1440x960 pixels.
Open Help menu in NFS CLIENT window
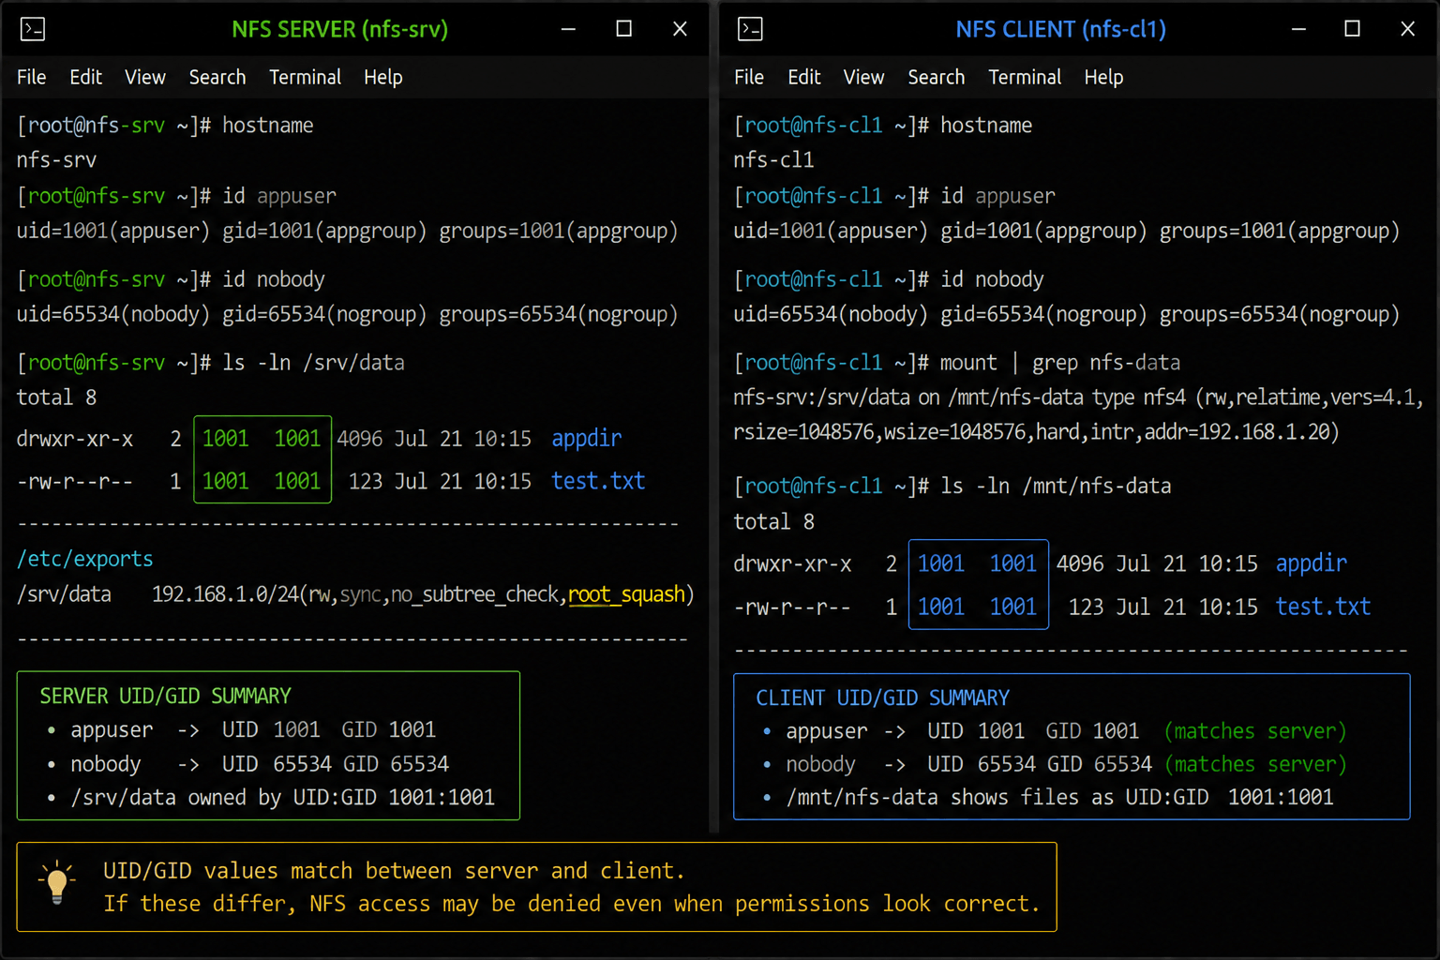[x=1103, y=77]
